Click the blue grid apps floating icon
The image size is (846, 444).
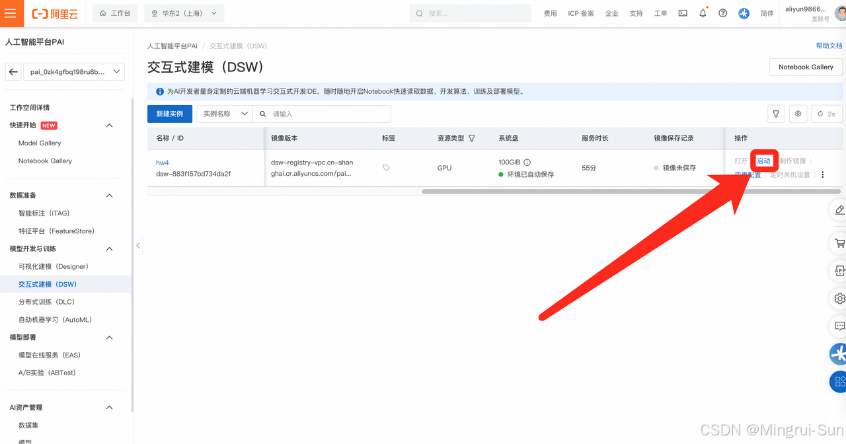pos(838,381)
